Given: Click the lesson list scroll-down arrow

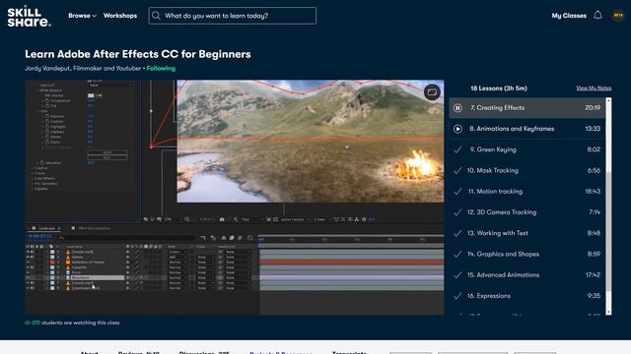Looking at the screenshot, I should (x=608, y=312).
